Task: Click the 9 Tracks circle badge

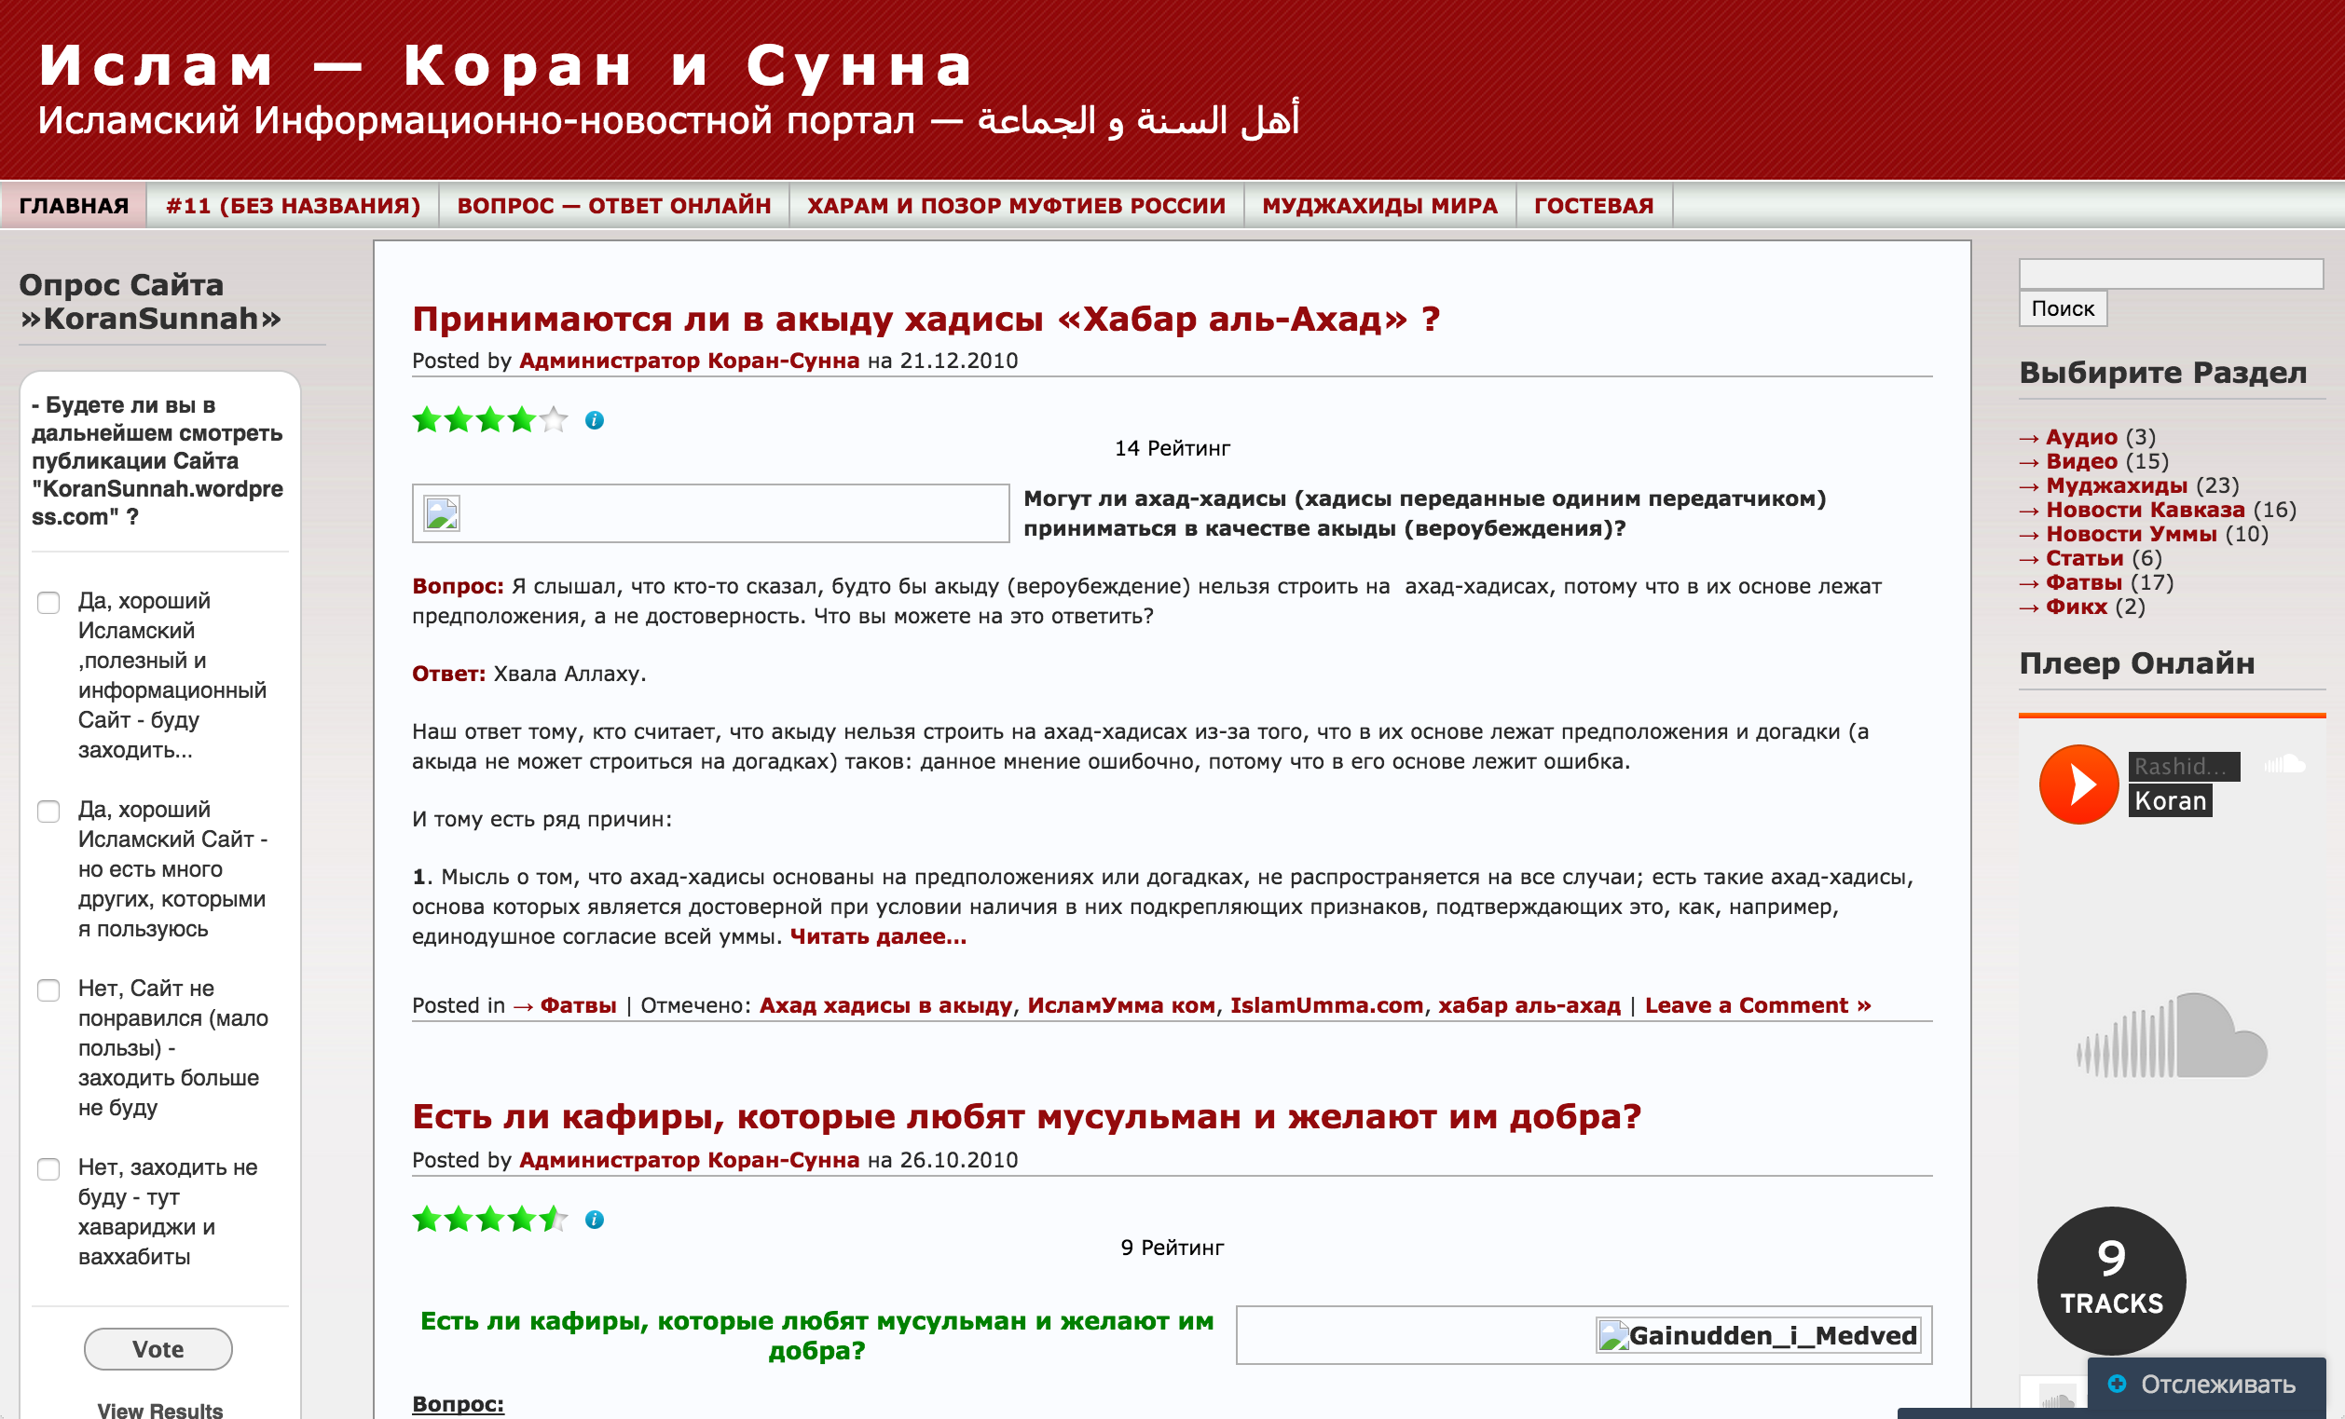Action: click(x=2111, y=1280)
